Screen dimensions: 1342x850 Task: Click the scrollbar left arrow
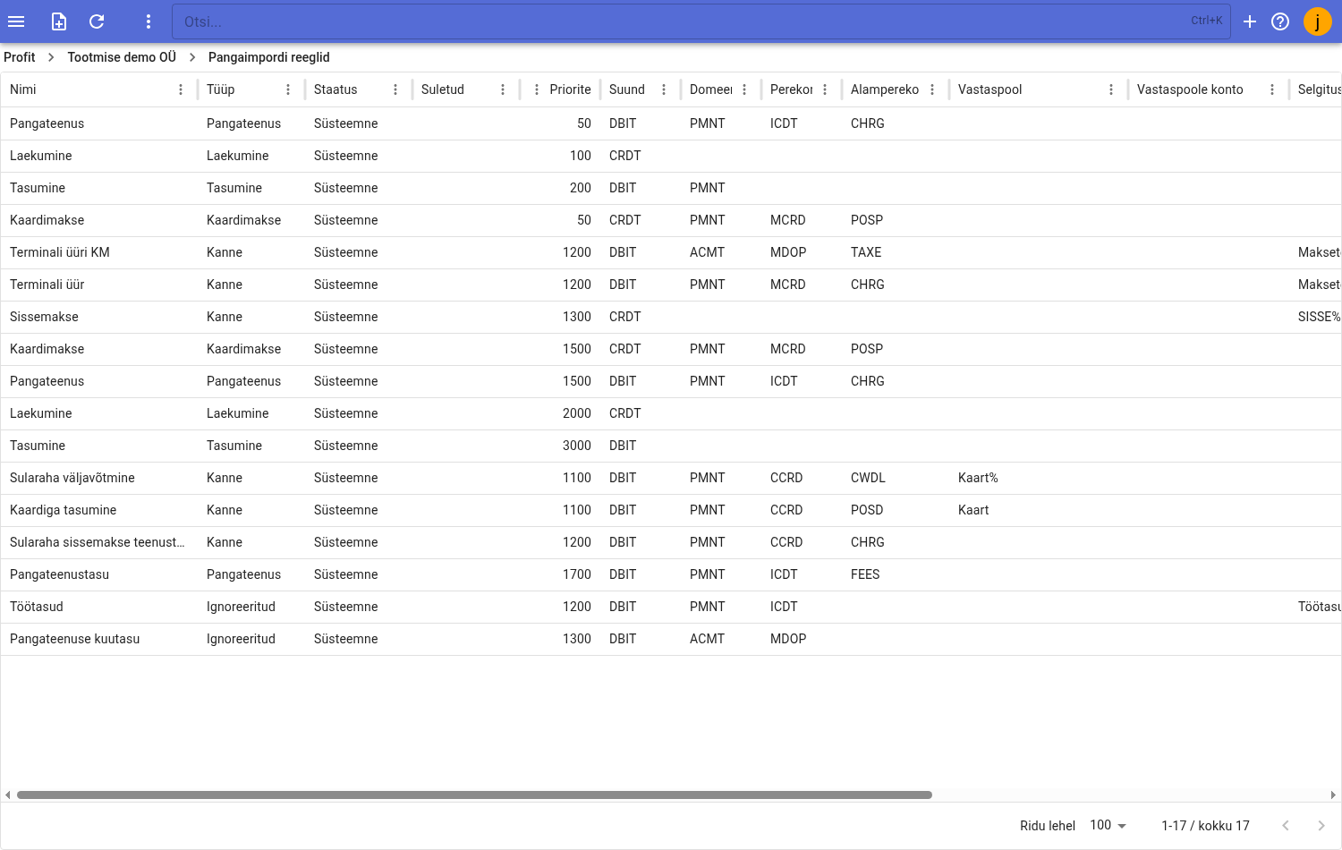[x=8, y=795]
